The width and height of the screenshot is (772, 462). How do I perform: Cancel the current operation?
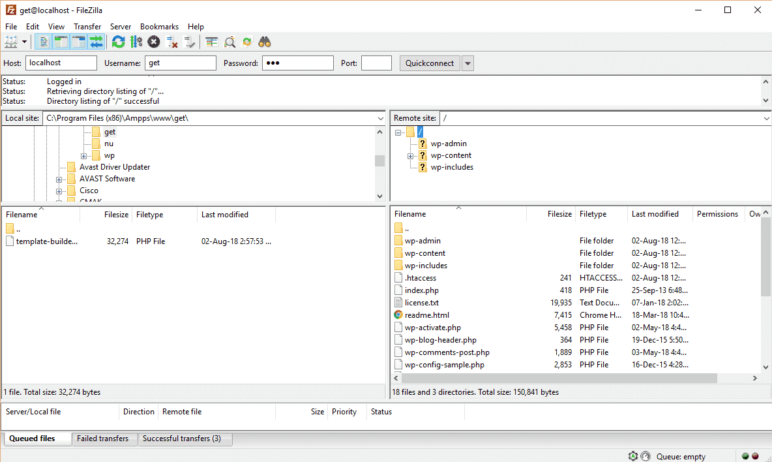(154, 42)
